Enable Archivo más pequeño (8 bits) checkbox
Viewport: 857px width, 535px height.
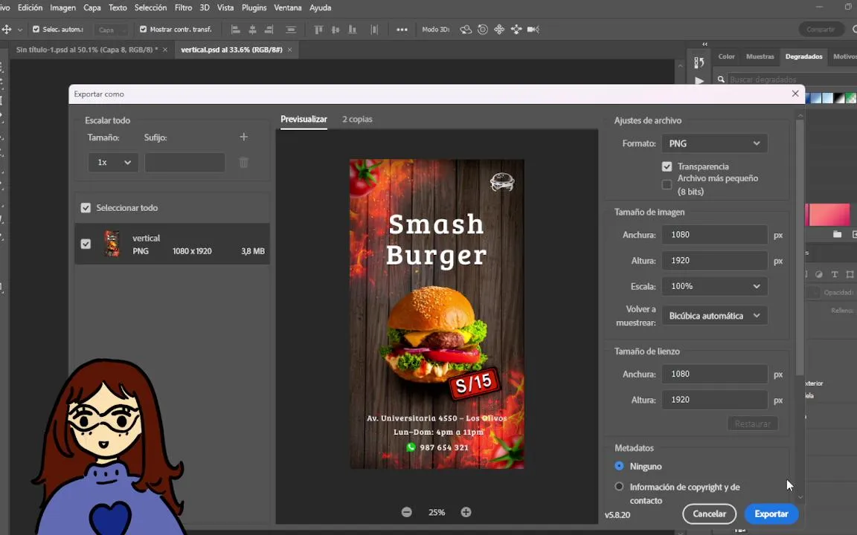(667, 184)
